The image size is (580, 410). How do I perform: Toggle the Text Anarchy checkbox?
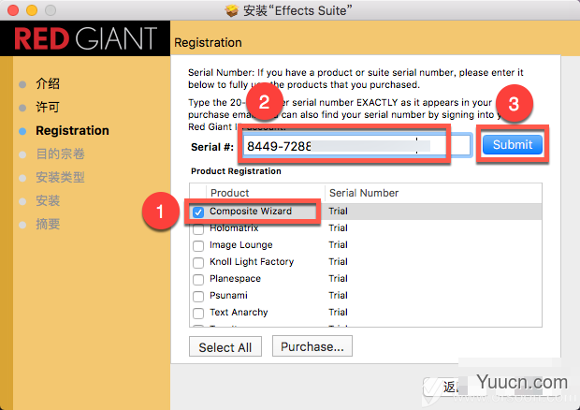pos(198,314)
